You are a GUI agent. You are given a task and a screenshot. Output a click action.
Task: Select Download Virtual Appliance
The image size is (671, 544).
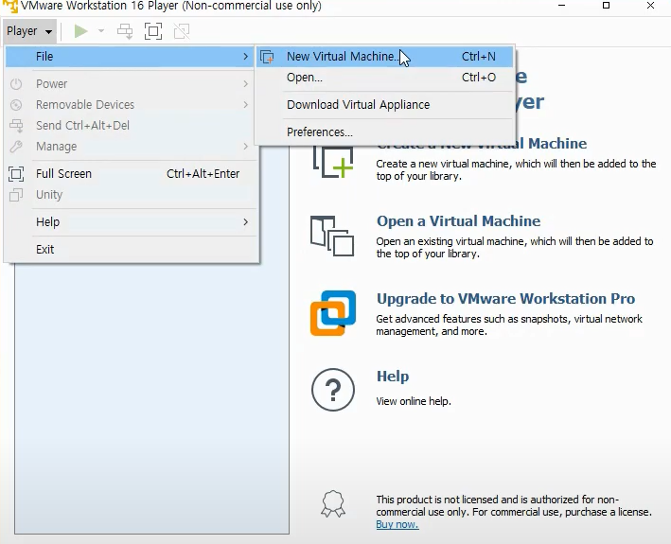pyautogui.click(x=384, y=105)
